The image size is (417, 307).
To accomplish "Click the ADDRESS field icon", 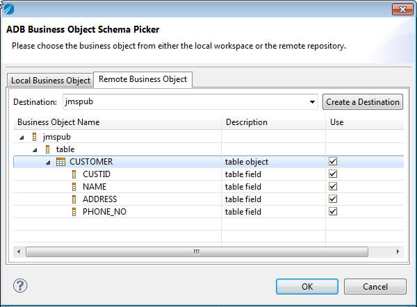I will click(x=74, y=199).
